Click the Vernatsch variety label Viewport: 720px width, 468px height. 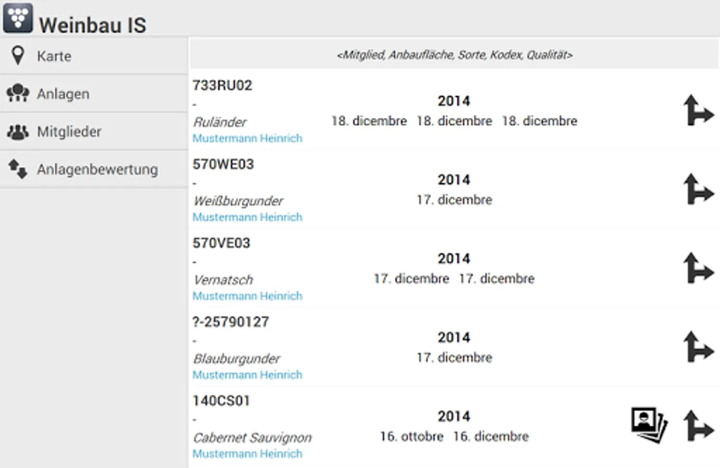(223, 280)
